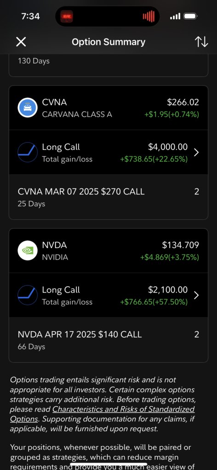Select the CVNA MAR 07 2025 $270 CALL row
This screenshot has width=217, height=470.
pos(108,197)
